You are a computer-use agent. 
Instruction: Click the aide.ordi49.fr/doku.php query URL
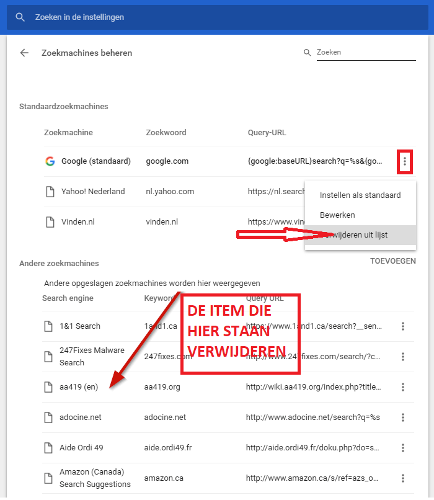tap(312, 448)
